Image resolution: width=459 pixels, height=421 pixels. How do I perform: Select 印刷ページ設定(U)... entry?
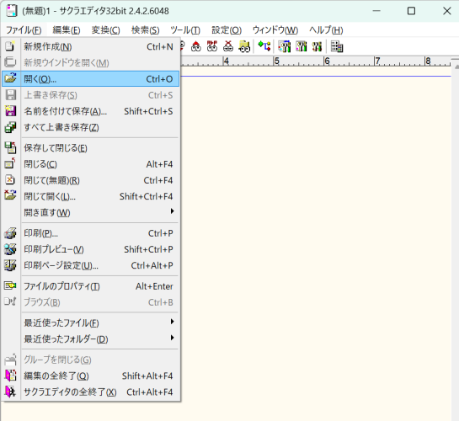tap(90, 265)
